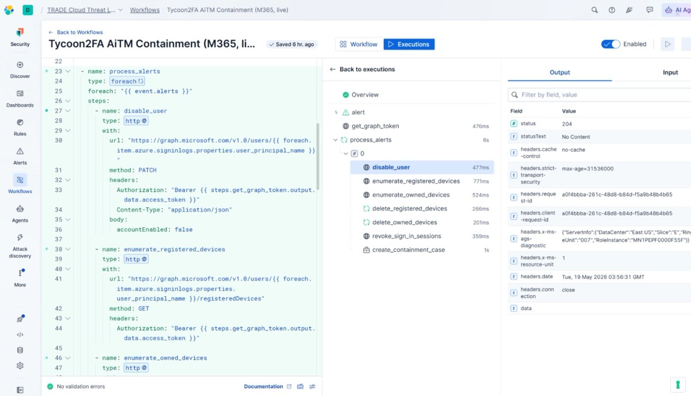Open Alerts in the sidebar

pyautogui.click(x=20, y=156)
